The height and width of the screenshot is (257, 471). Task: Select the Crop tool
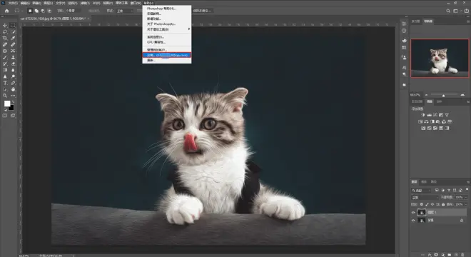[x=5, y=38]
